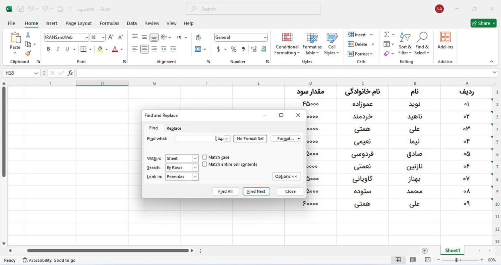Screen dimensions: 501x265
Task: Expand the Name Box dropdown
Action: [x=36, y=73]
